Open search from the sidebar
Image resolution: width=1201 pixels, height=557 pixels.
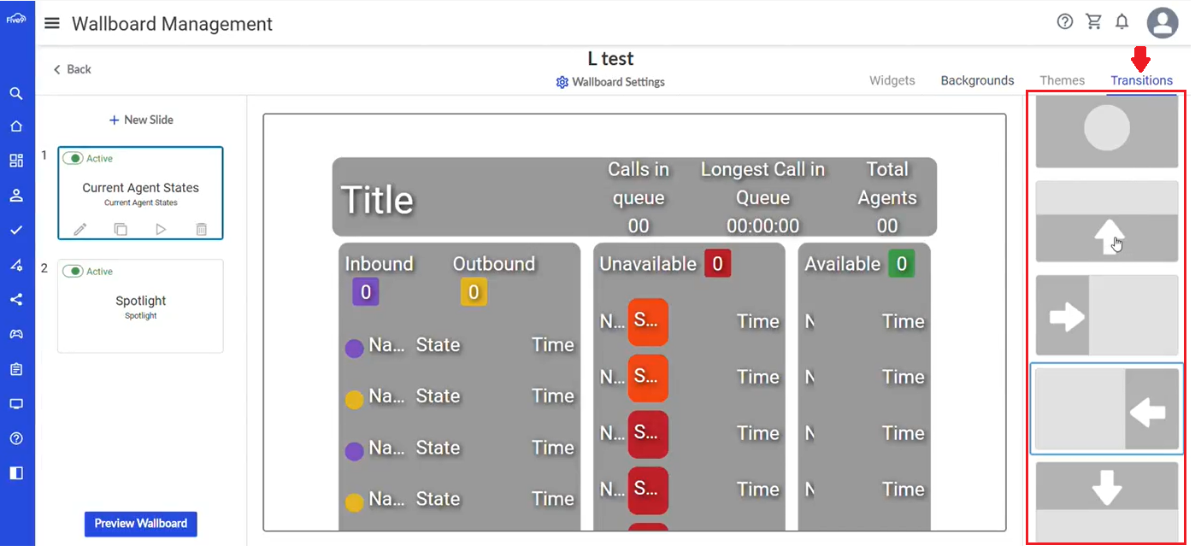[x=16, y=93]
